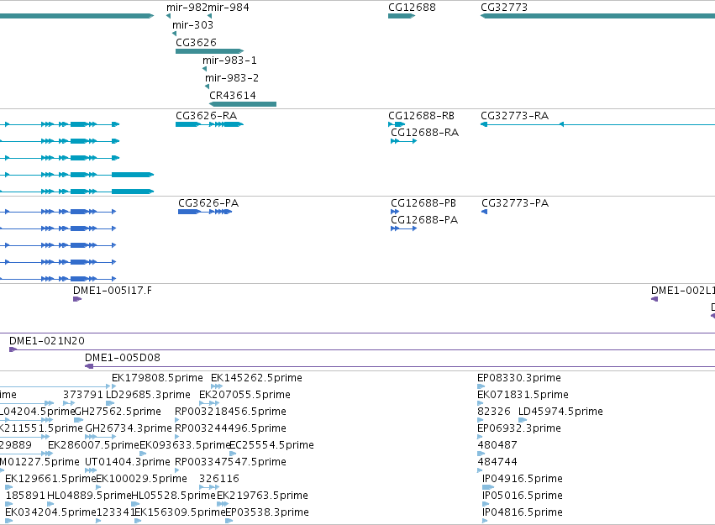Select EST RP003347547.5prime

click(x=230, y=462)
